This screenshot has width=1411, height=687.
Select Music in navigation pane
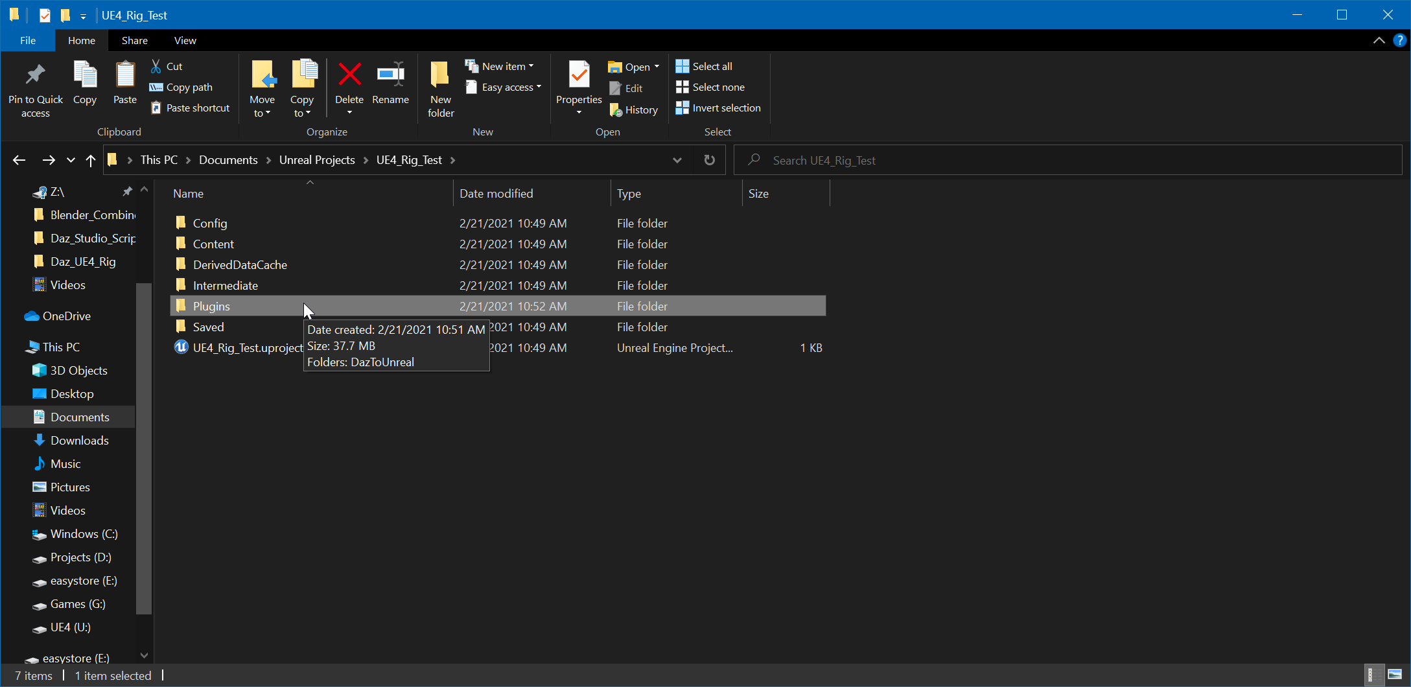[x=56, y=463]
